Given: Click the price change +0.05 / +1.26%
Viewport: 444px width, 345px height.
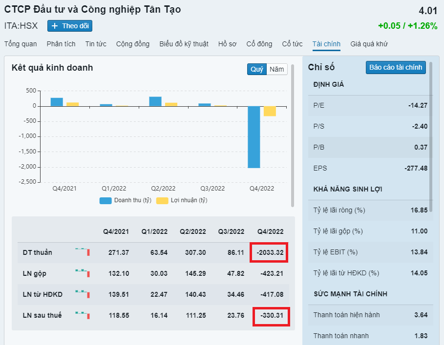Looking at the screenshot, I should click(408, 26).
